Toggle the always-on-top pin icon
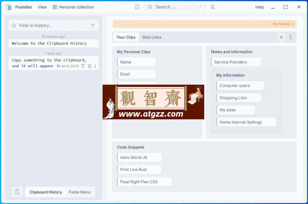 click(213, 7)
